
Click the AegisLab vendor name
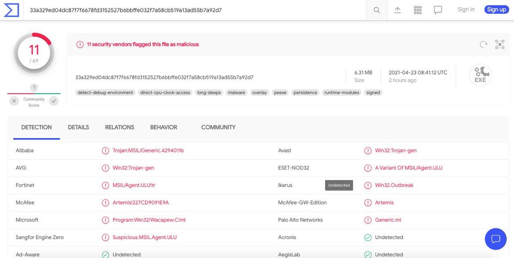click(289, 255)
